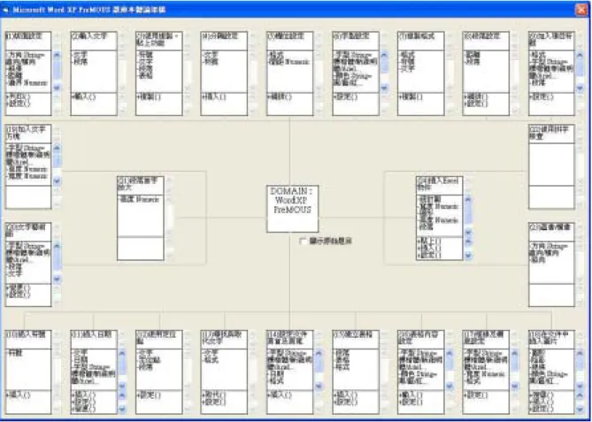Select title of box (6) 字型設定
Viewport: 592px width, 422px height.
tap(351, 36)
